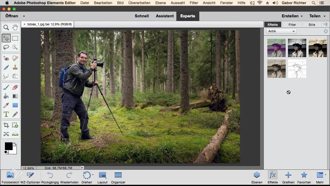Image resolution: width=330 pixels, height=186 pixels.
Task: Switch to Filter panel tab
Action: 292,25
